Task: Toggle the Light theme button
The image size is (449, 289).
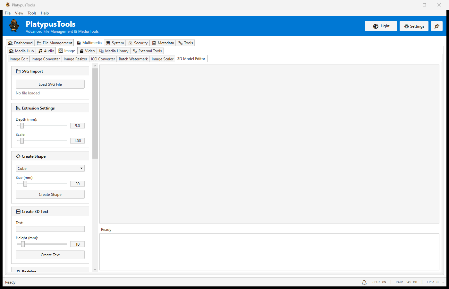Action: 381,26
